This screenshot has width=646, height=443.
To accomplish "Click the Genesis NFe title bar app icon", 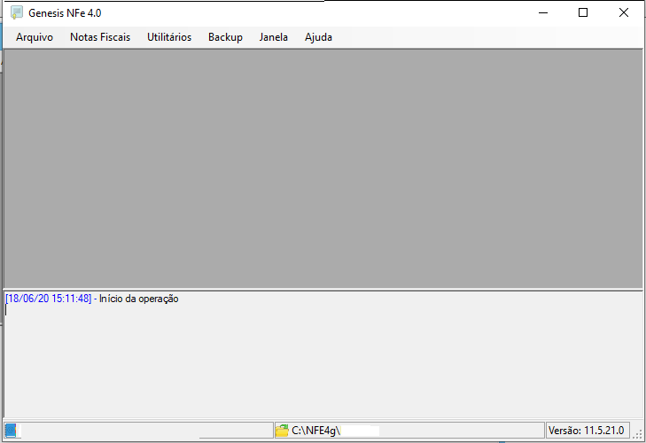I will tap(17, 12).
